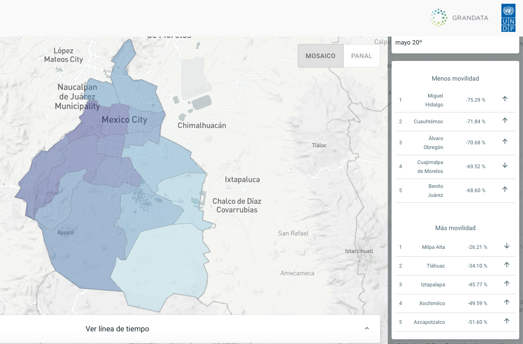Collapse the Ver línea de tiempo panel chevron
Image resolution: width=523 pixels, height=344 pixels.
coord(367,329)
